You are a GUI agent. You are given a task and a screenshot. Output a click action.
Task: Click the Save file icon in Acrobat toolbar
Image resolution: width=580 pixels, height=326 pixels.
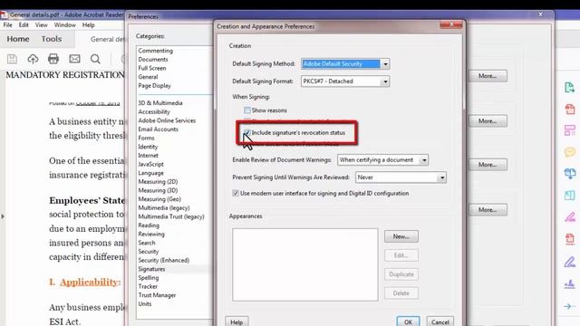(x=12, y=59)
